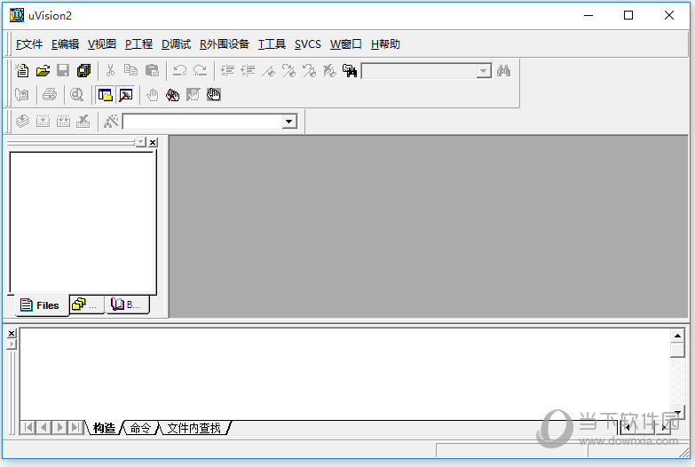Screen dimensions: 695x467
Task: Select the 命令 output tab
Action: coord(140,428)
